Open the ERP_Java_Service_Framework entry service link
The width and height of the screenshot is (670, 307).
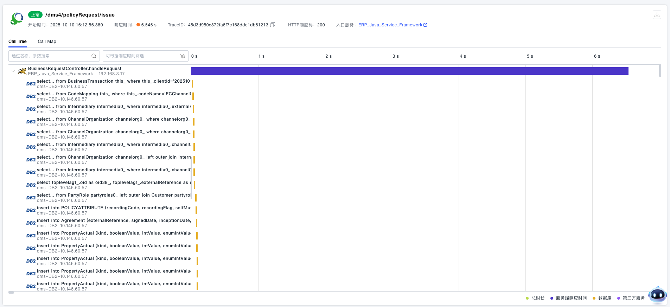pos(392,25)
